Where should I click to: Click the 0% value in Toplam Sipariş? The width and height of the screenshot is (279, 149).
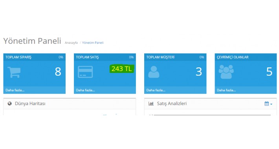pyautogui.click(x=61, y=57)
